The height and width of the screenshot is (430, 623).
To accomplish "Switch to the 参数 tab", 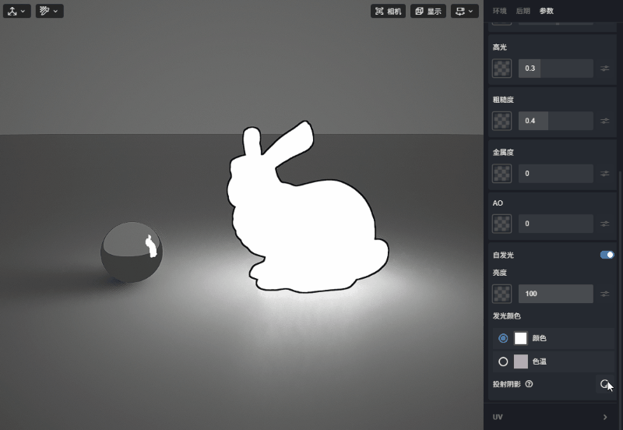I will tap(547, 11).
